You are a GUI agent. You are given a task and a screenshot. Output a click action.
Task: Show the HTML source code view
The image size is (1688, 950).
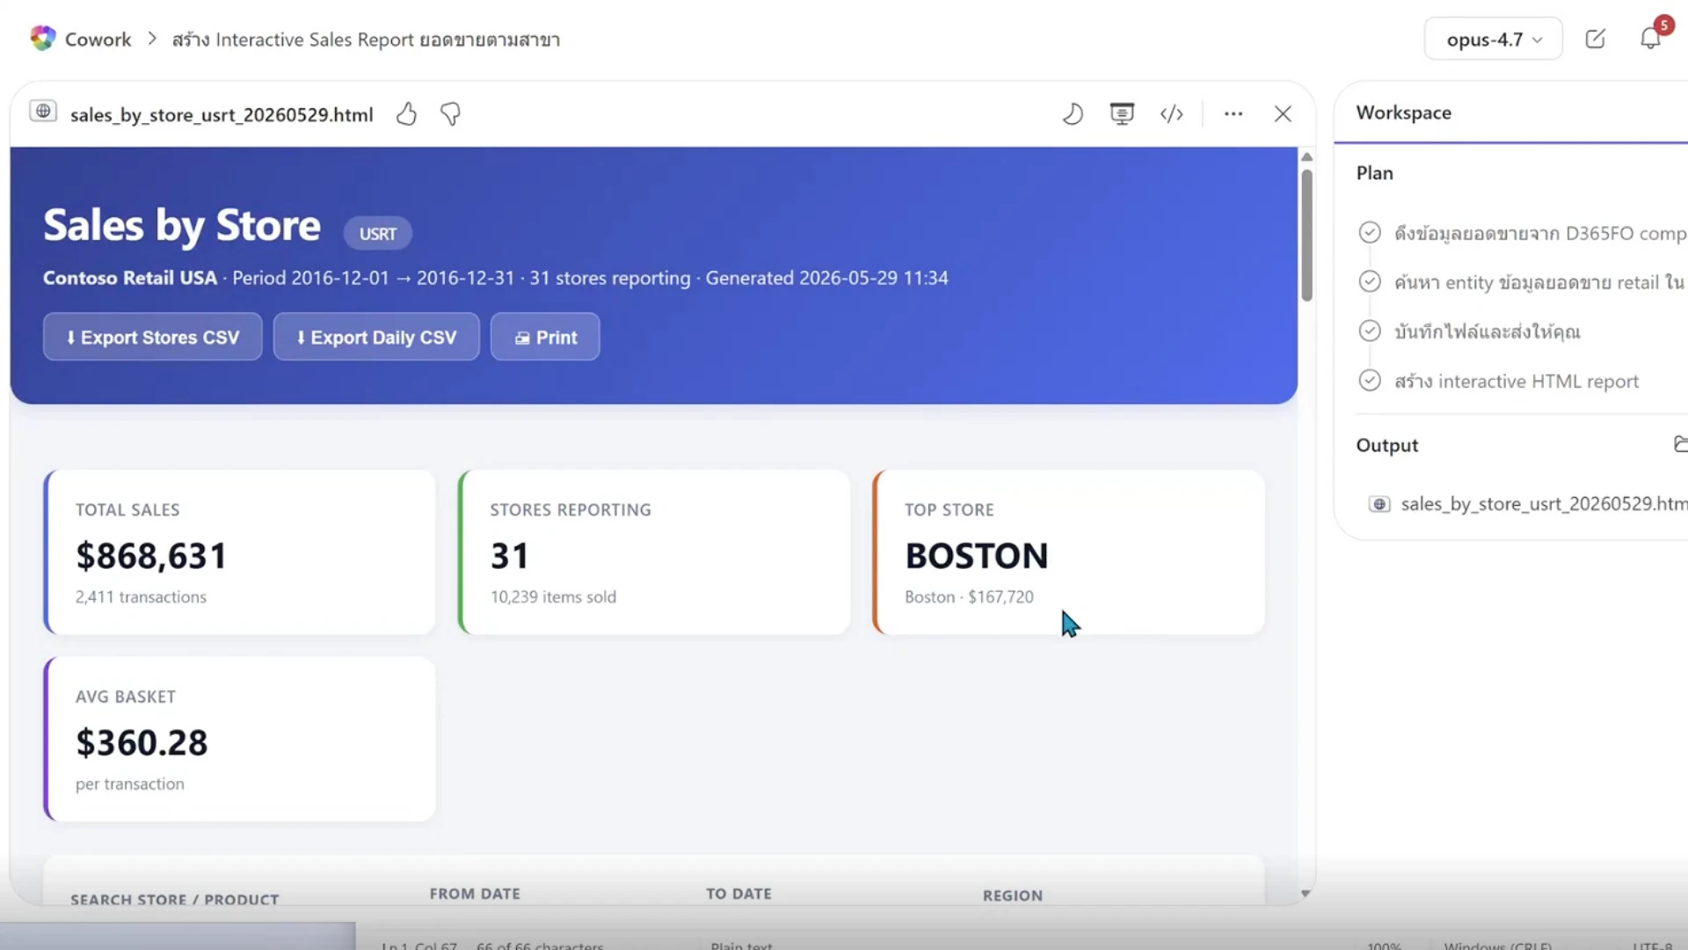pyautogui.click(x=1171, y=114)
